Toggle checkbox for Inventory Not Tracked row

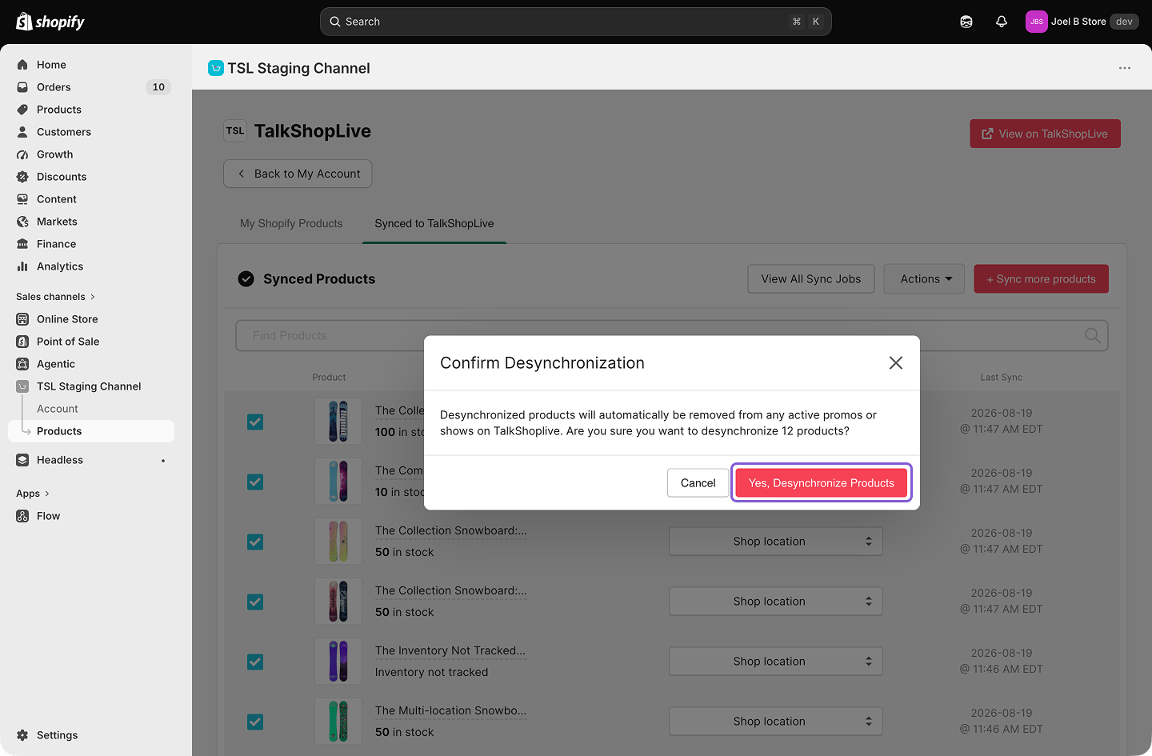[255, 662]
